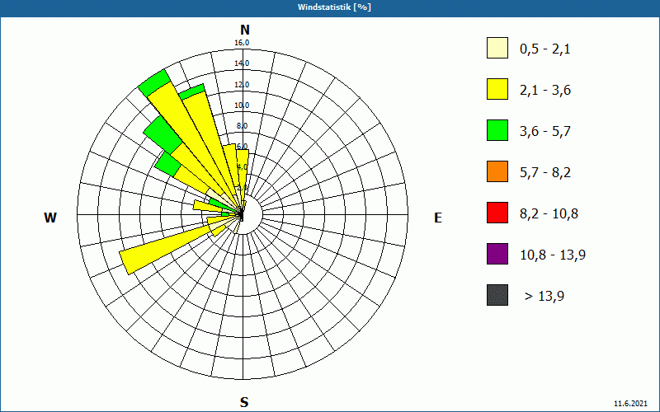Viewport: 660px width, 412px height.
Task: Click the legend label '5,7 - 8,2'
Action: 545,173
